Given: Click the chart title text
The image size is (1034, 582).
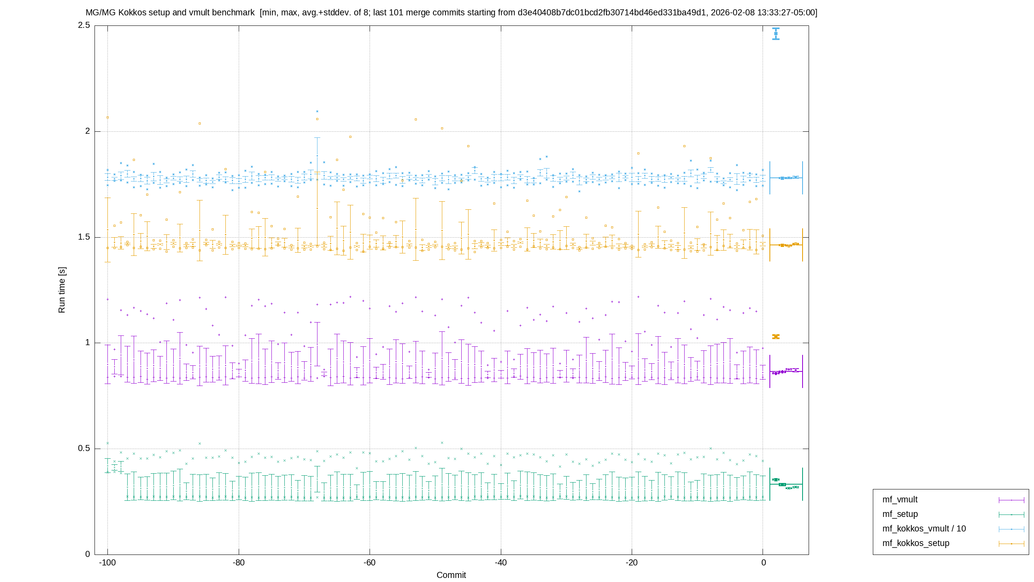Looking at the screenshot, I should click(x=451, y=13).
